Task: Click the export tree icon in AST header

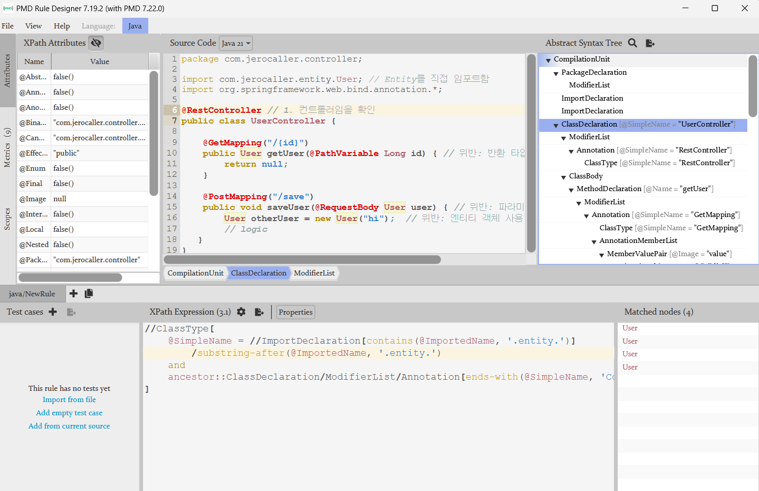Action: [x=650, y=43]
